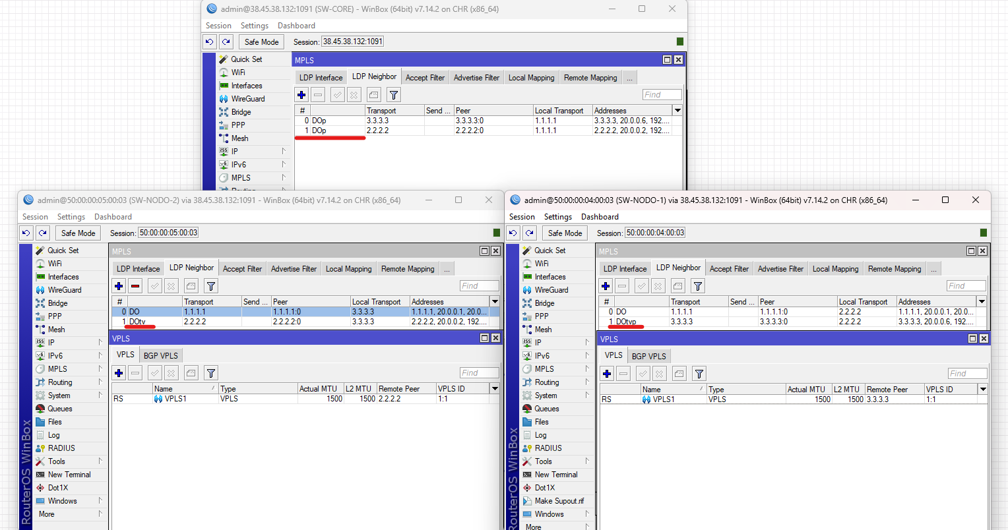Open the Session menu on SW-CORE
1008x530 pixels.
(218, 25)
